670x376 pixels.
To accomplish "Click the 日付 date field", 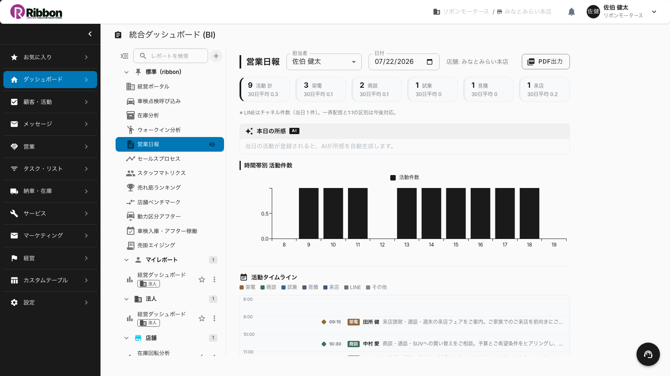I will point(404,62).
